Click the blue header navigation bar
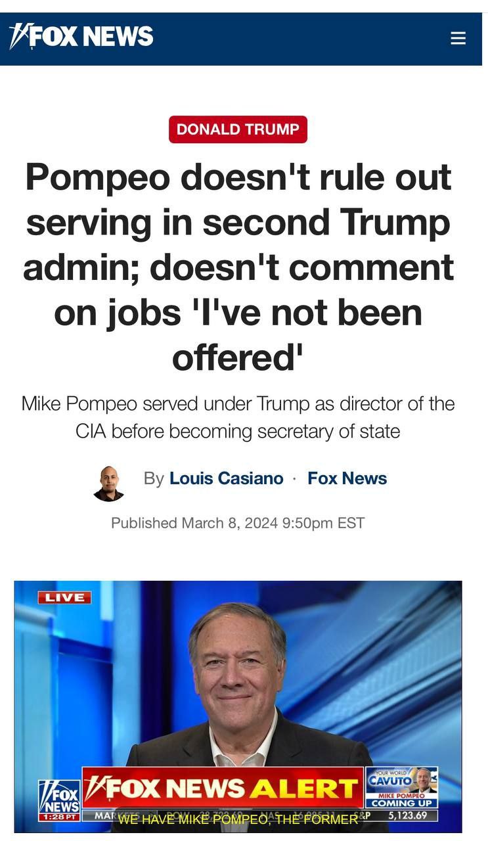Image resolution: width=488 pixels, height=841 pixels. (241, 38)
